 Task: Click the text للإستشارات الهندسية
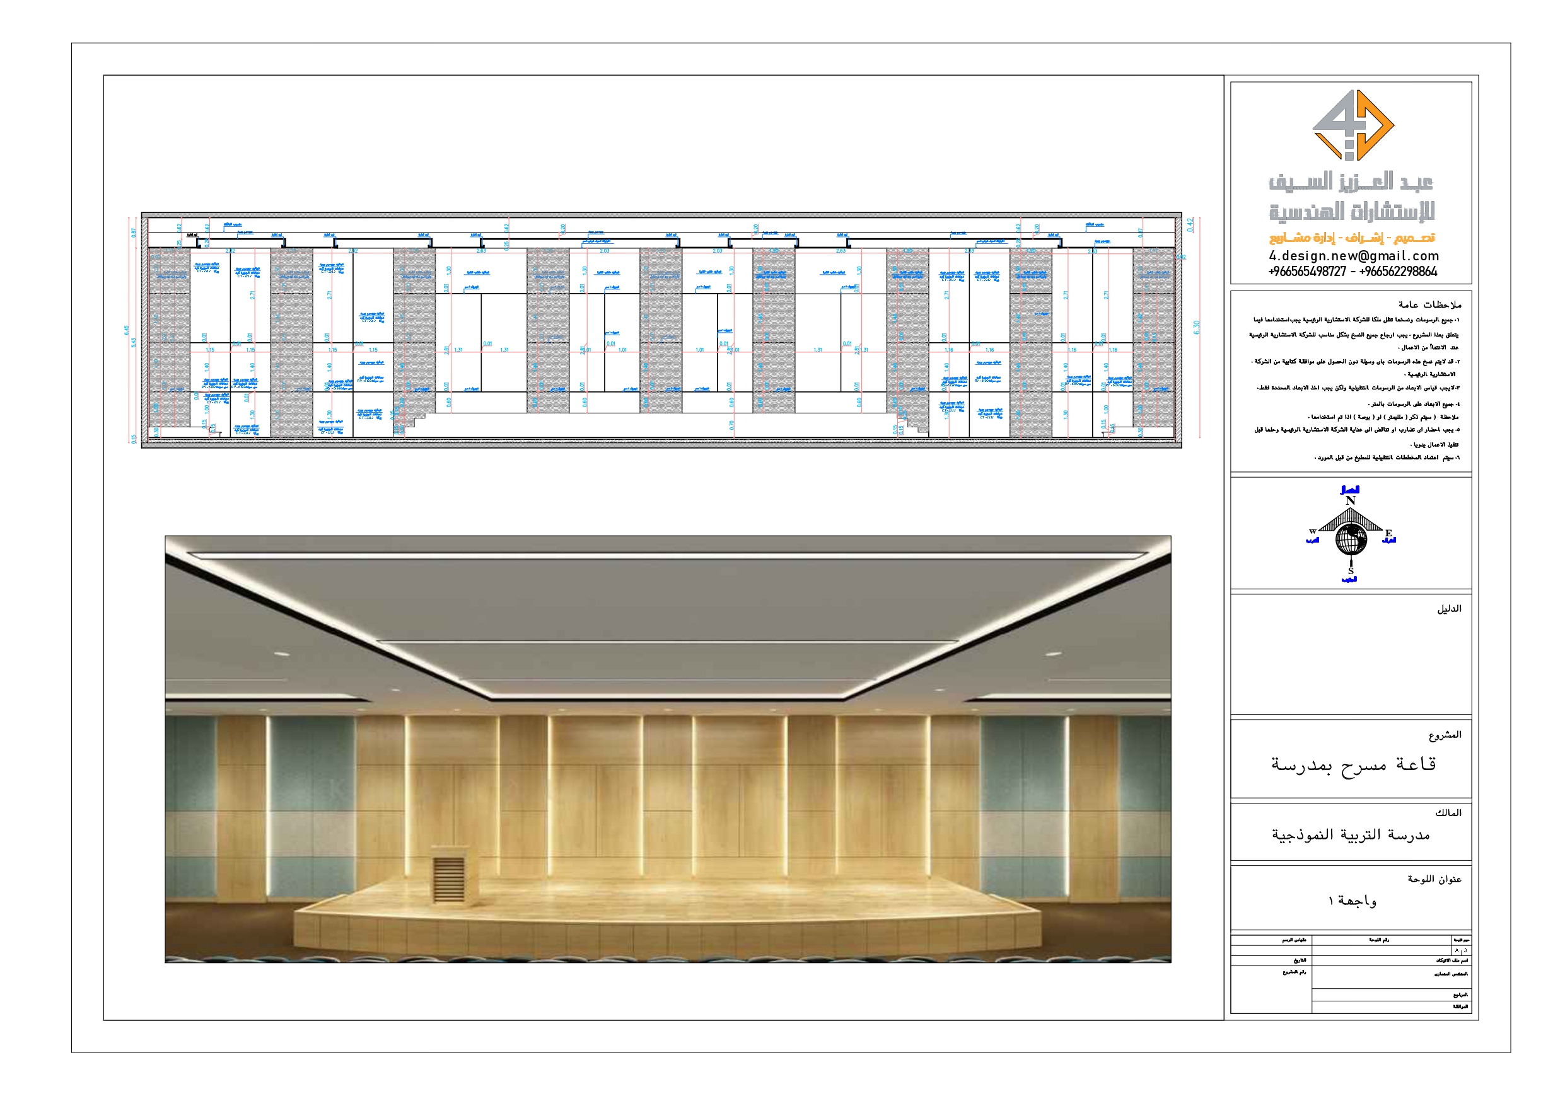coord(1352,212)
